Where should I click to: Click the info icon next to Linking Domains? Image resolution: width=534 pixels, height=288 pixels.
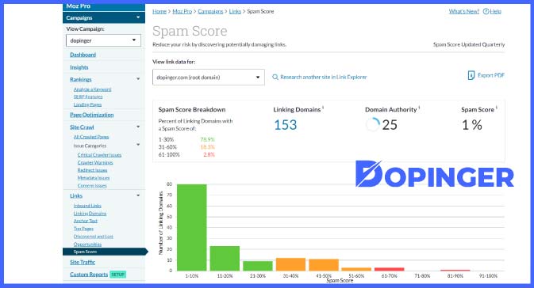(x=323, y=108)
